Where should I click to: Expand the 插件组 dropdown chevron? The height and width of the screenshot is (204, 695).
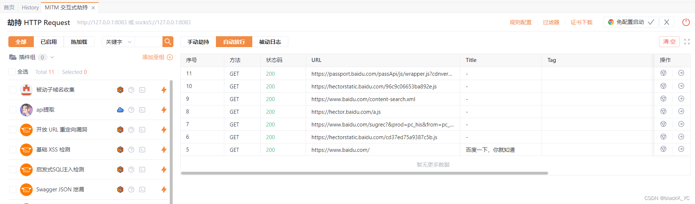(x=52, y=57)
